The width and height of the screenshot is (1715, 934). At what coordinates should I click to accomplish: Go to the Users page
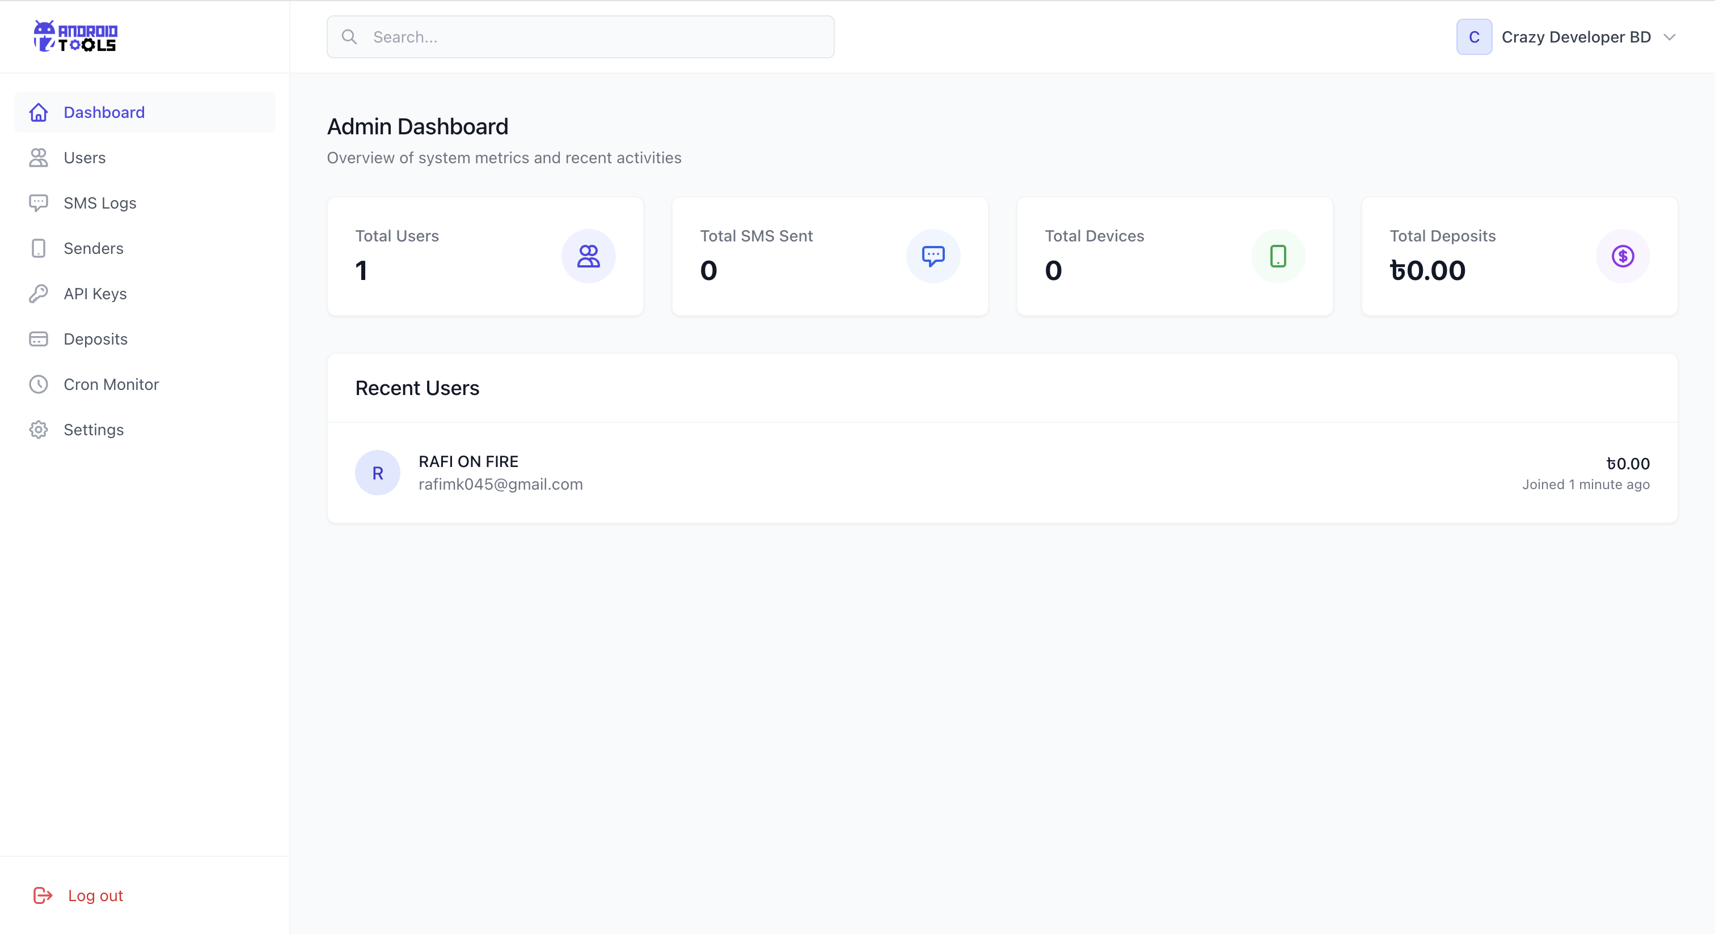(145, 158)
